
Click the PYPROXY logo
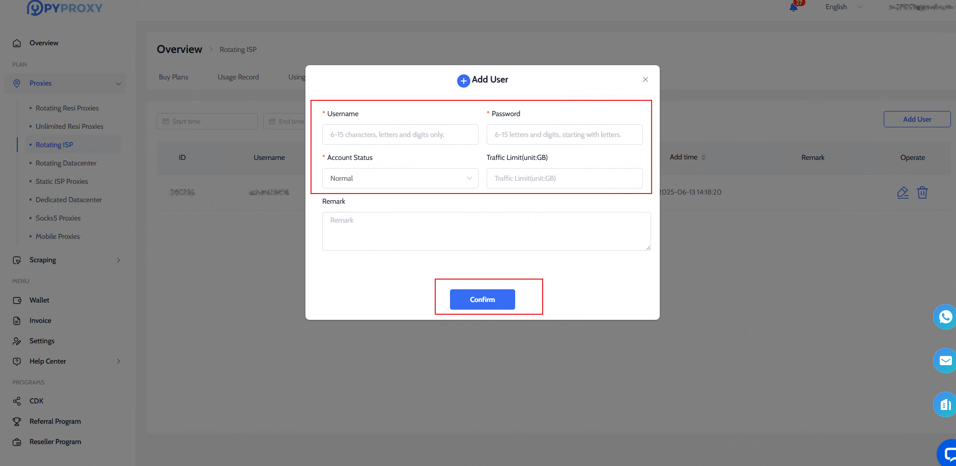(65, 8)
